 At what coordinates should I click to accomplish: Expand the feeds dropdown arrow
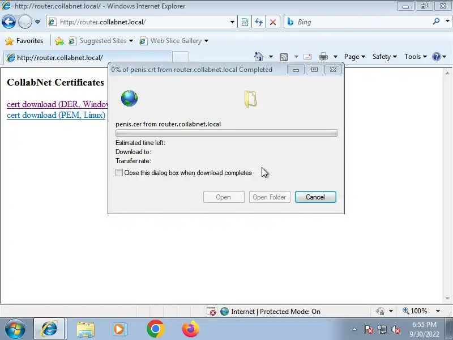pyautogui.click(x=296, y=57)
